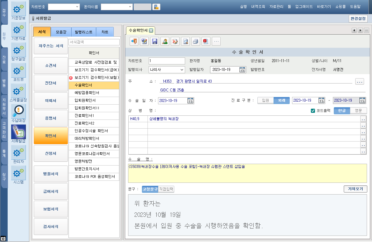Expand the 환자이름 combo box
372x242 pixels.
point(130,7)
